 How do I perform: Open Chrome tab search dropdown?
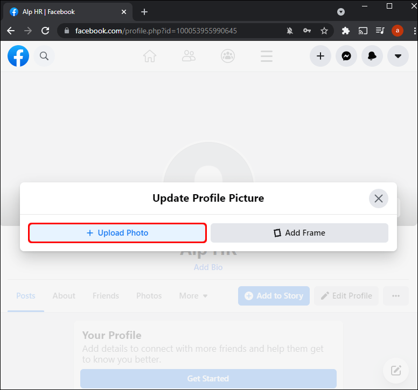[341, 11]
